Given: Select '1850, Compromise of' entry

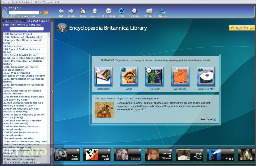Looking at the screenshot, I should (25, 92).
